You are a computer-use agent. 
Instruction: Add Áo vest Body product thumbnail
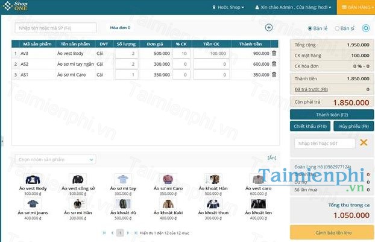point(33,179)
